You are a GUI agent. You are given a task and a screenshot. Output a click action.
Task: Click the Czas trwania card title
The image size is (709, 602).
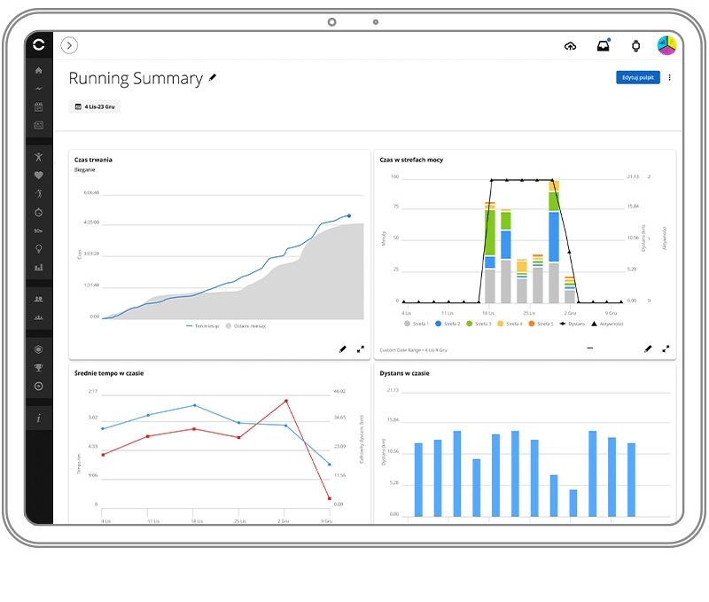pos(93,160)
